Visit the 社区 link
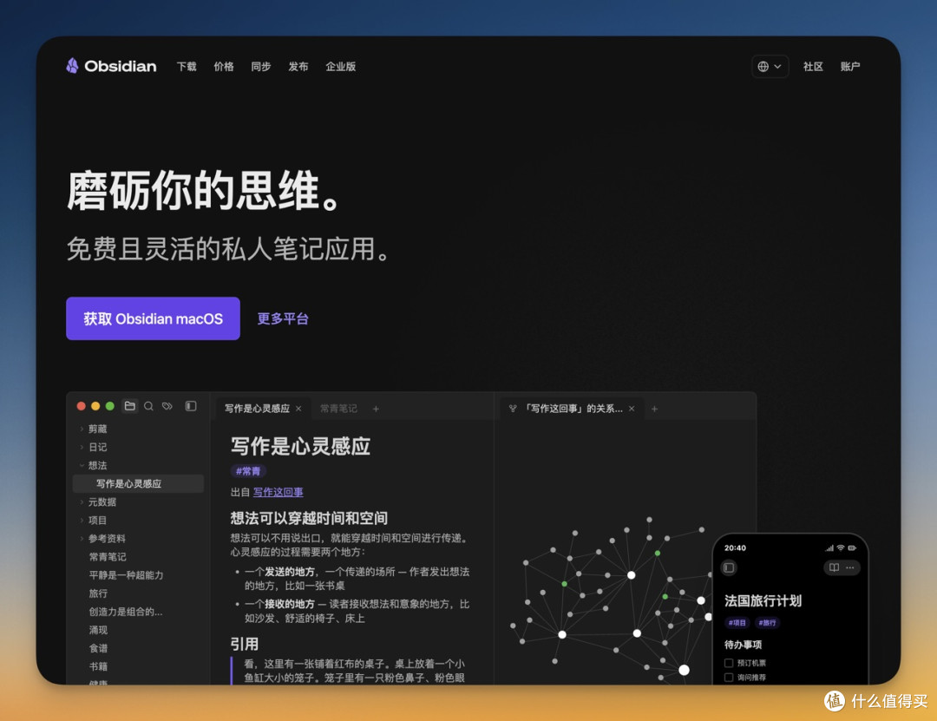The width and height of the screenshot is (937, 721). click(813, 66)
